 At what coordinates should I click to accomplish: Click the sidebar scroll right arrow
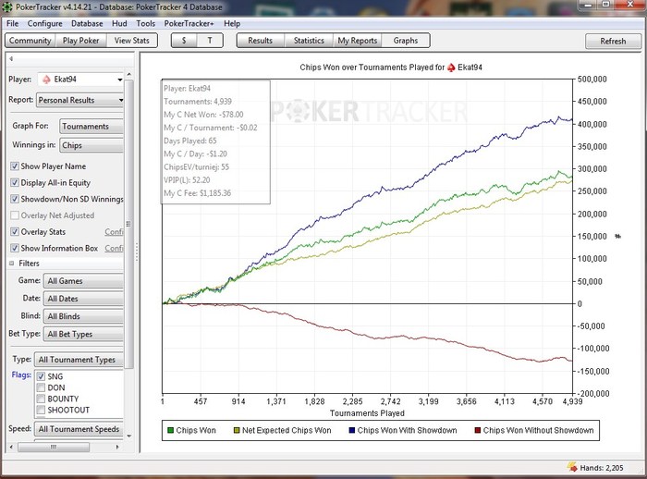pos(118,447)
